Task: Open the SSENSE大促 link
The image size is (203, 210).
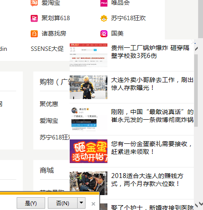Action: (47, 49)
